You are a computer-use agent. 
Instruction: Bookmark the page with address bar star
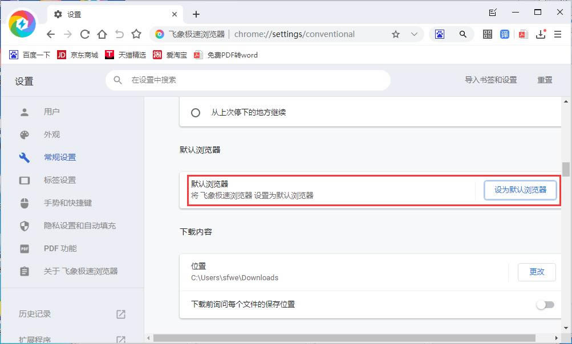tap(396, 34)
